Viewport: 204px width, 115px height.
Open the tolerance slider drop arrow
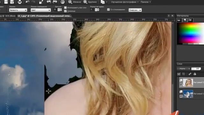[x=61, y=10]
